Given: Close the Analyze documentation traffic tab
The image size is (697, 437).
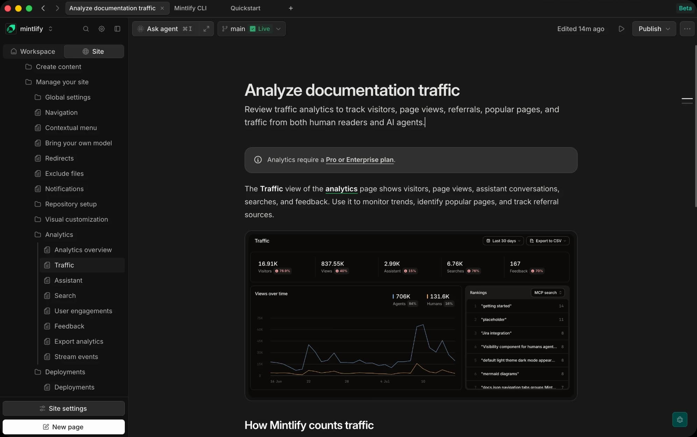Looking at the screenshot, I should pyautogui.click(x=162, y=8).
